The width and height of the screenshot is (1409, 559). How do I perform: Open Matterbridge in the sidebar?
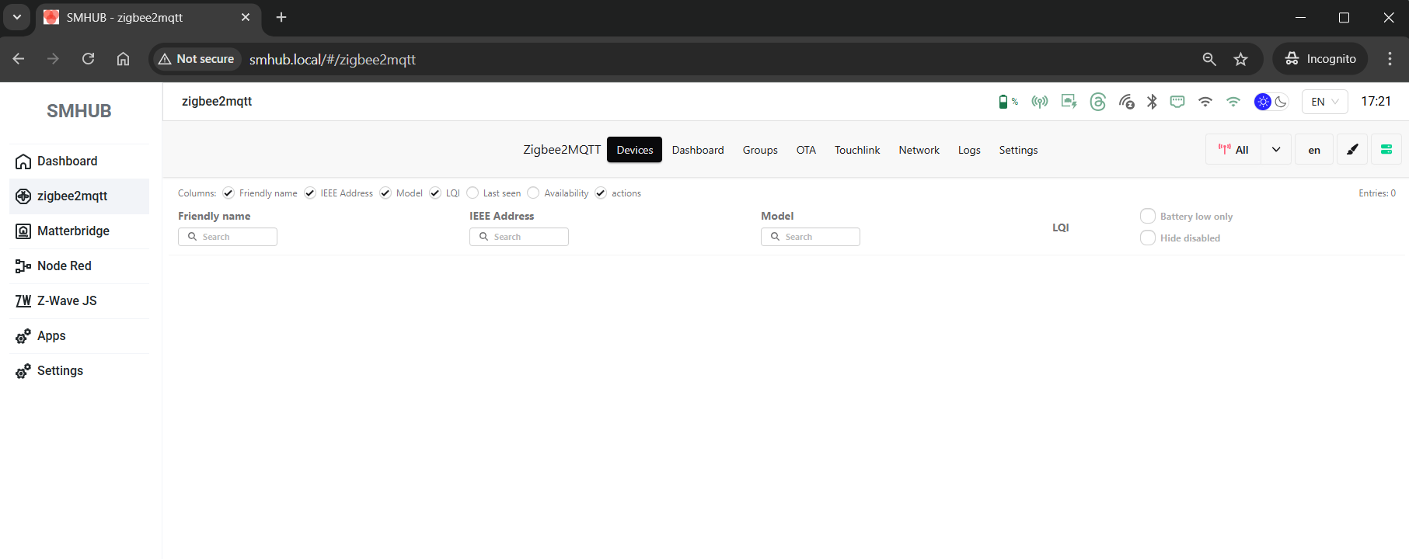[x=73, y=231]
